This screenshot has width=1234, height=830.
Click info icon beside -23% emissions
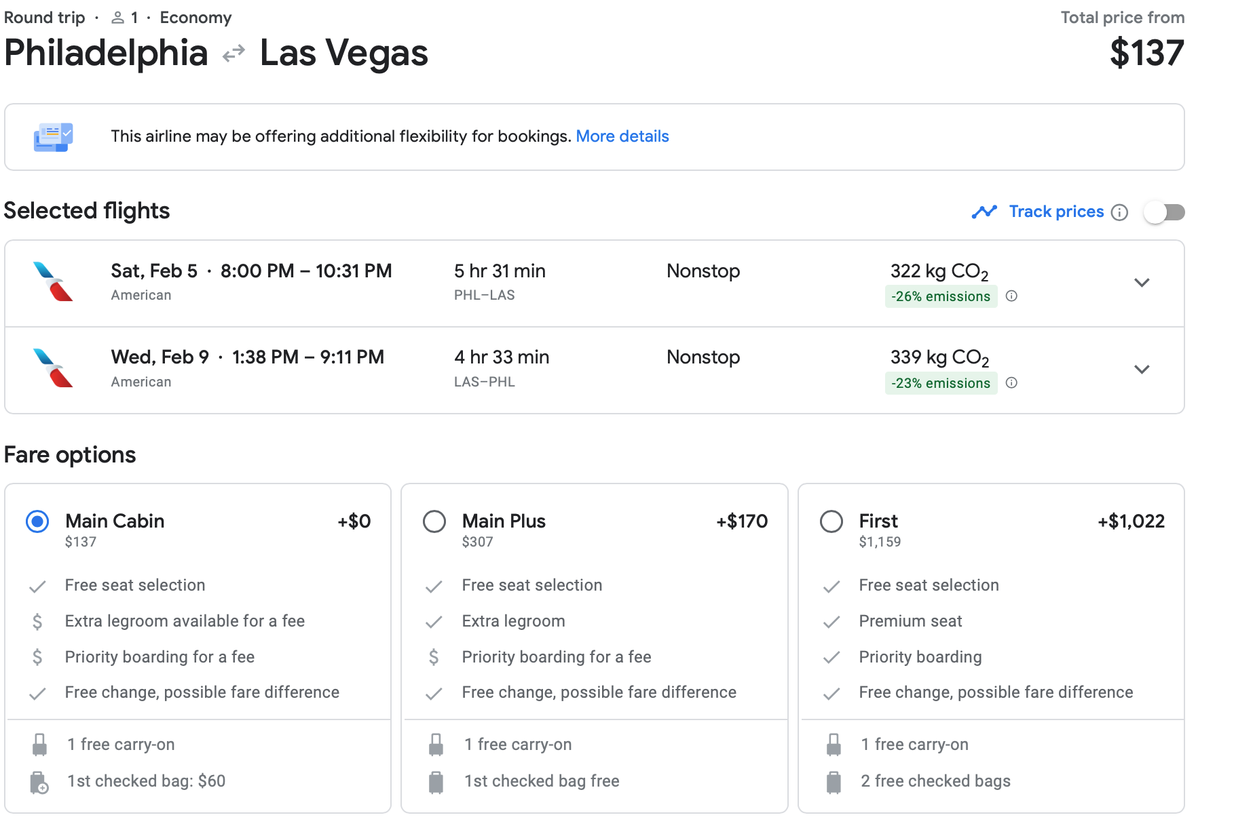coord(1011,383)
